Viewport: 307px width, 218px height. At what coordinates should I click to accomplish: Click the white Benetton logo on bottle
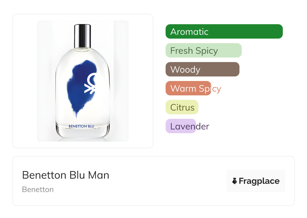tap(90, 83)
